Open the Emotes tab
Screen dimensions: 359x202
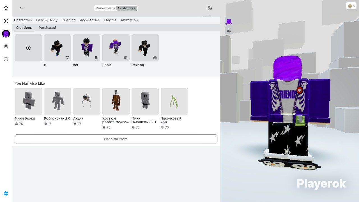pos(110,20)
